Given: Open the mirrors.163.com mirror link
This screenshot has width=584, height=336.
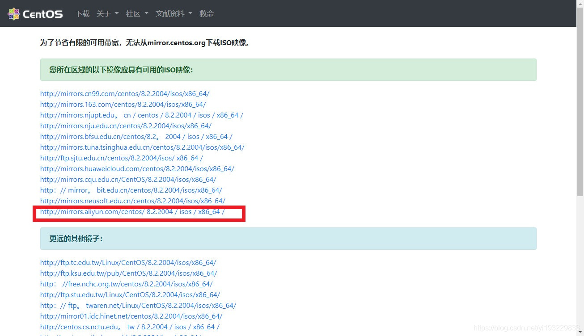Looking at the screenshot, I should coord(123,105).
